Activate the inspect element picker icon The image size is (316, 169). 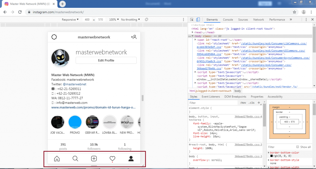192,19
